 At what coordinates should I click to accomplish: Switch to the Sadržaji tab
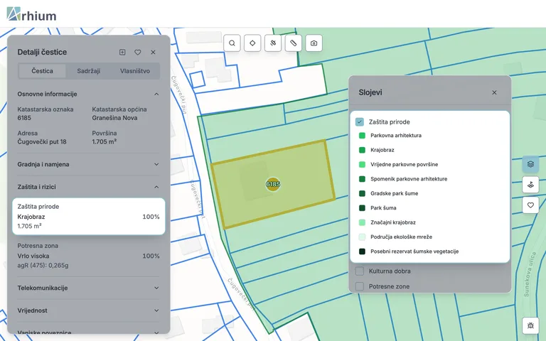point(88,71)
